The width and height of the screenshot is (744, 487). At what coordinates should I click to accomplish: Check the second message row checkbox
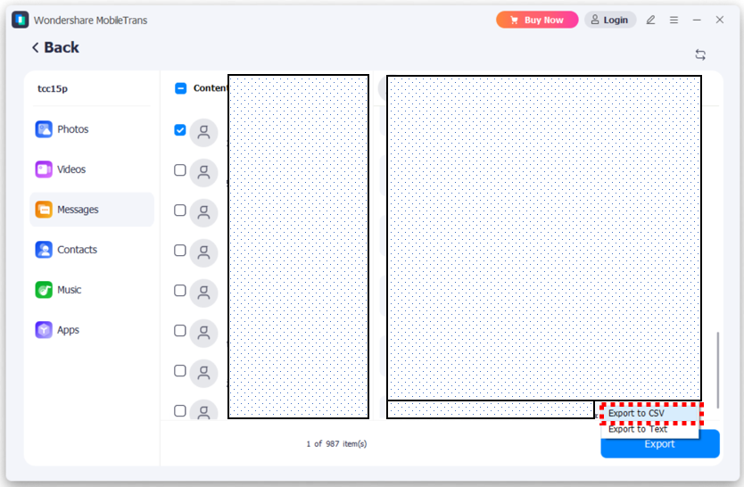point(180,170)
